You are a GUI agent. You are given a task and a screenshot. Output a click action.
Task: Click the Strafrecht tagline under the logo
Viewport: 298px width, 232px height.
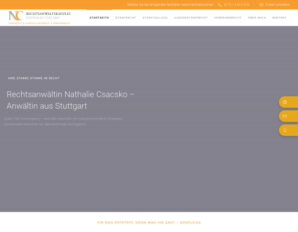(x=16, y=24)
